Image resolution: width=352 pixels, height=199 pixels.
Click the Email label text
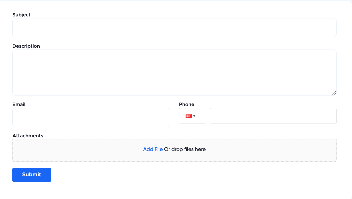coord(19,104)
